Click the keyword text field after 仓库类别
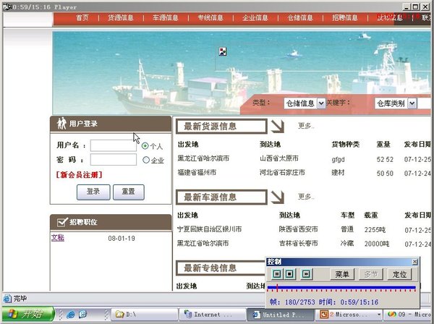 pyautogui.click(x=425, y=103)
